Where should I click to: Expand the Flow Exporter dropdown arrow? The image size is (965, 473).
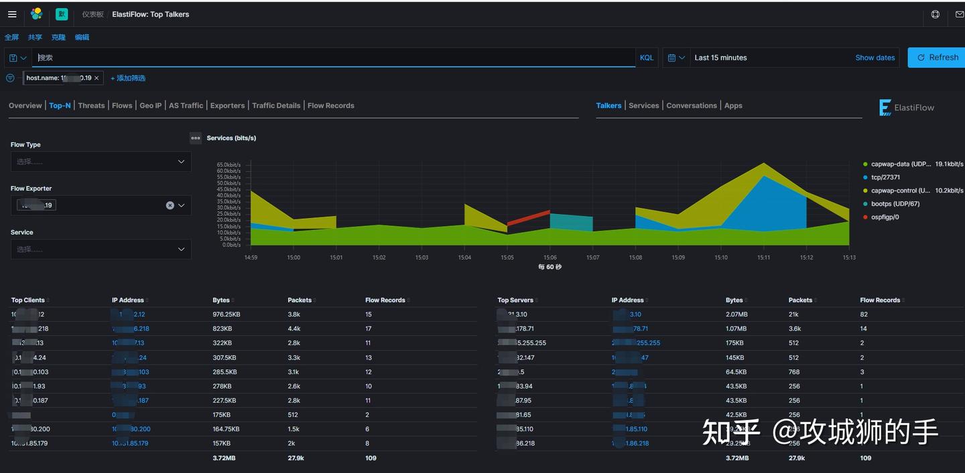[x=181, y=205]
